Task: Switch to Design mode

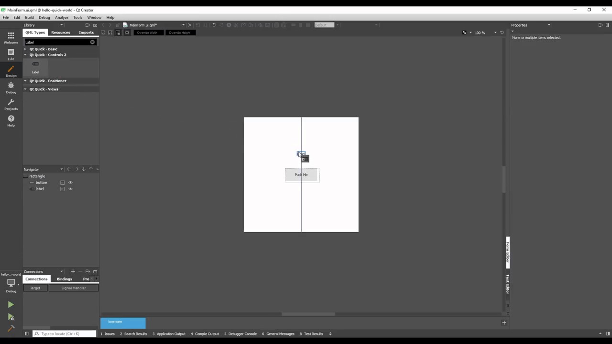Action: tap(11, 71)
